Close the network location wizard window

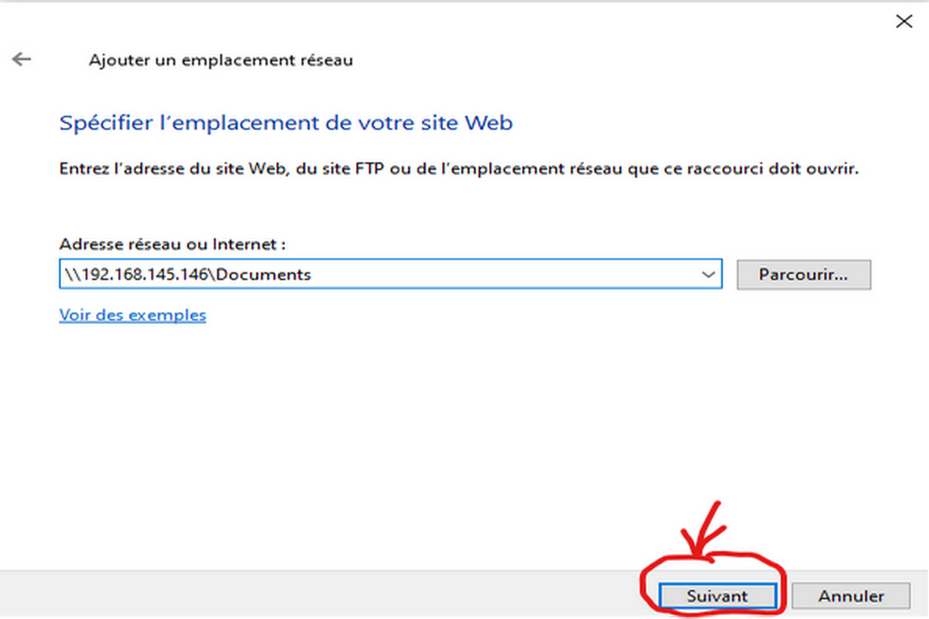903,22
